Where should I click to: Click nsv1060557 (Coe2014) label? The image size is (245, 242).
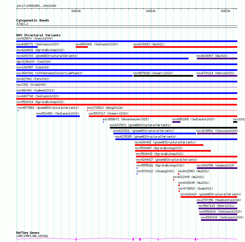click(x=33, y=67)
